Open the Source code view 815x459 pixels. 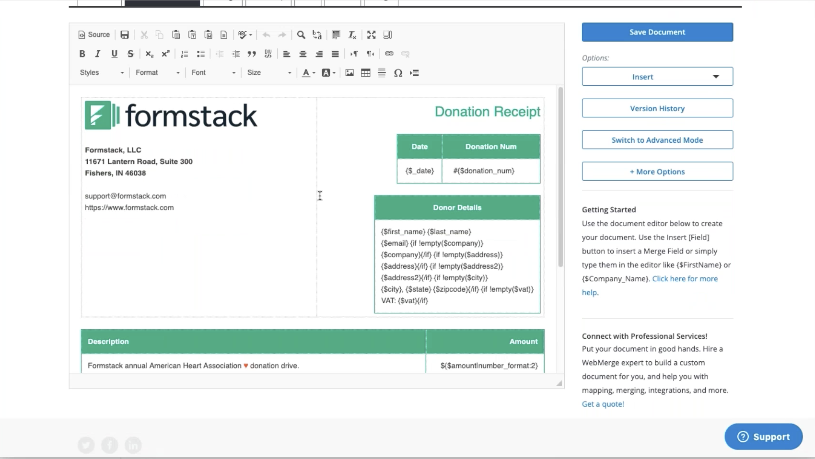pos(94,34)
